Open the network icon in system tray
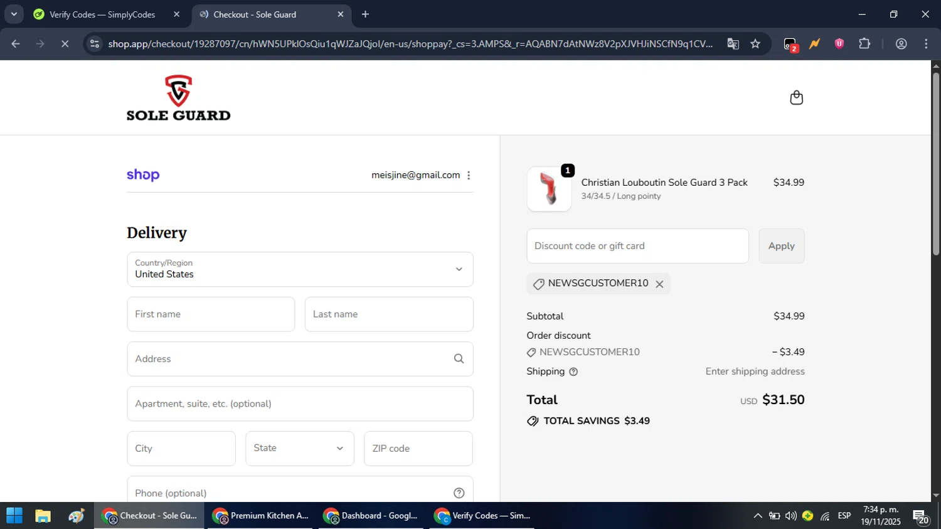Image resolution: width=941 pixels, height=529 pixels. (825, 516)
